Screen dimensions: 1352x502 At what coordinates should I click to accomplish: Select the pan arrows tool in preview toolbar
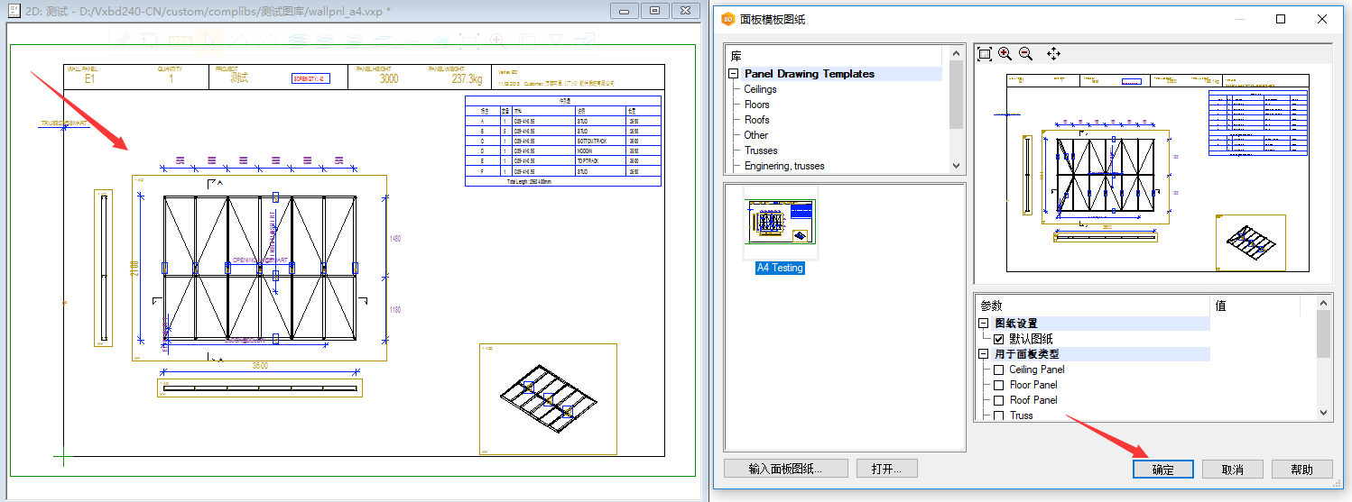(1053, 54)
